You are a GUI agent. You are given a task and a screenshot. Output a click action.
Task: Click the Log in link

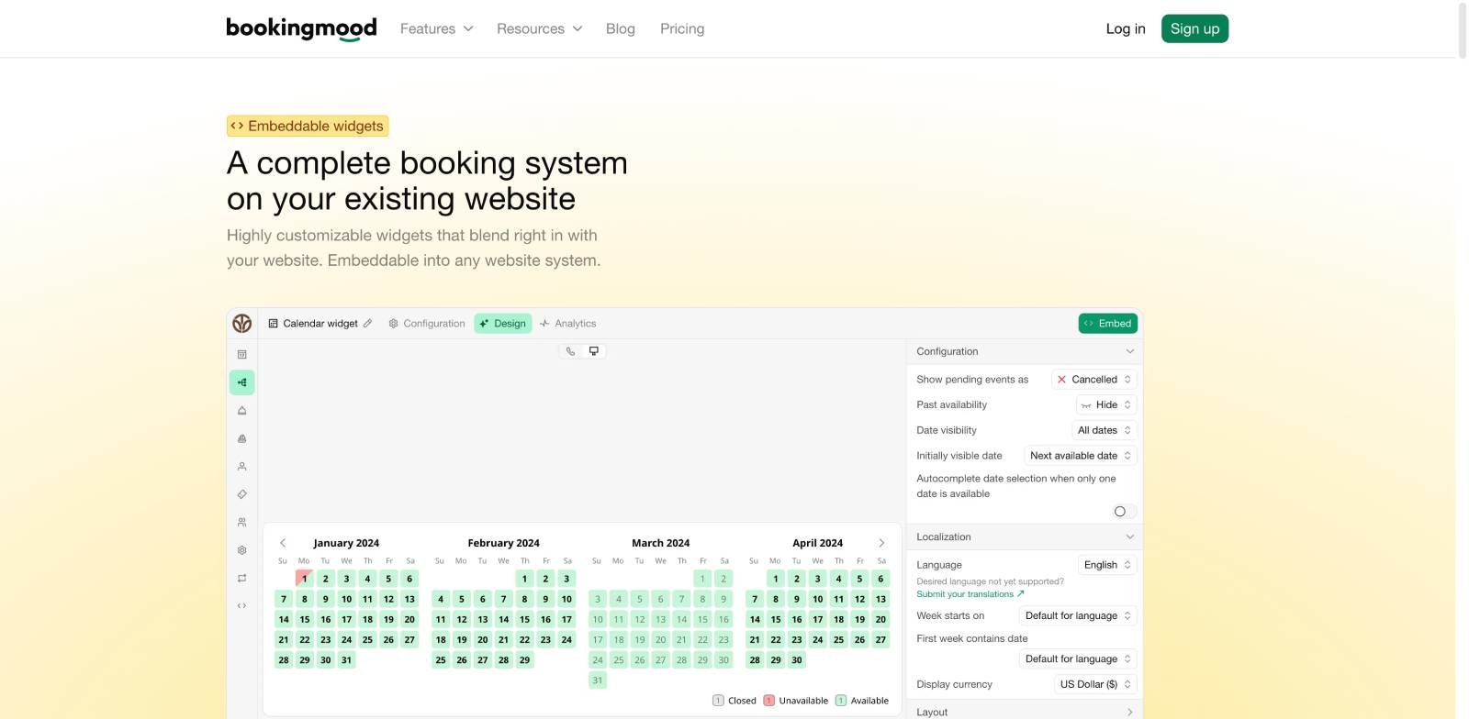point(1126,29)
